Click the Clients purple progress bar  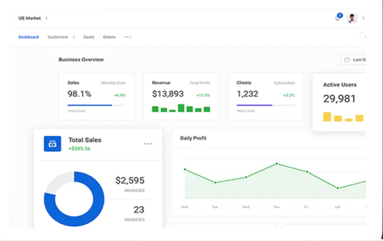tap(254, 105)
